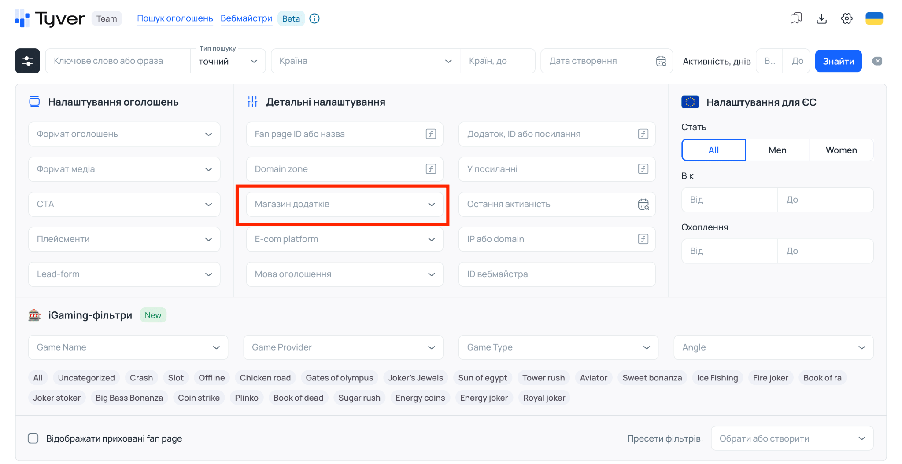Click the ID вебмайстра input field

(557, 274)
